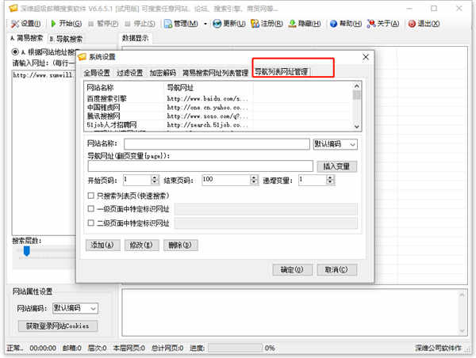
Task: Minimize the main application window
Action: [409, 9]
